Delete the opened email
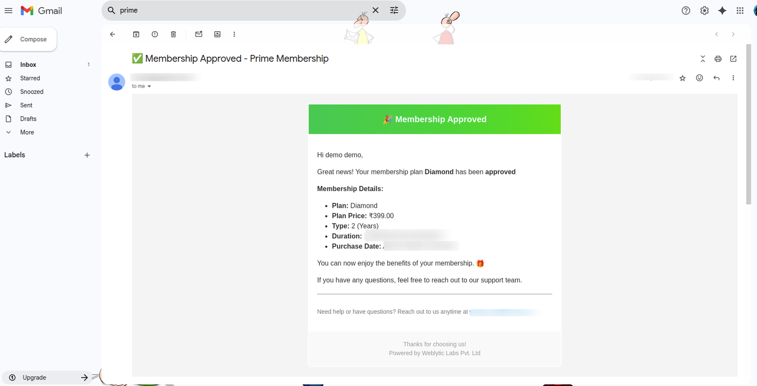The width and height of the screenshot is (757, 386). click(x=173, y=34)
